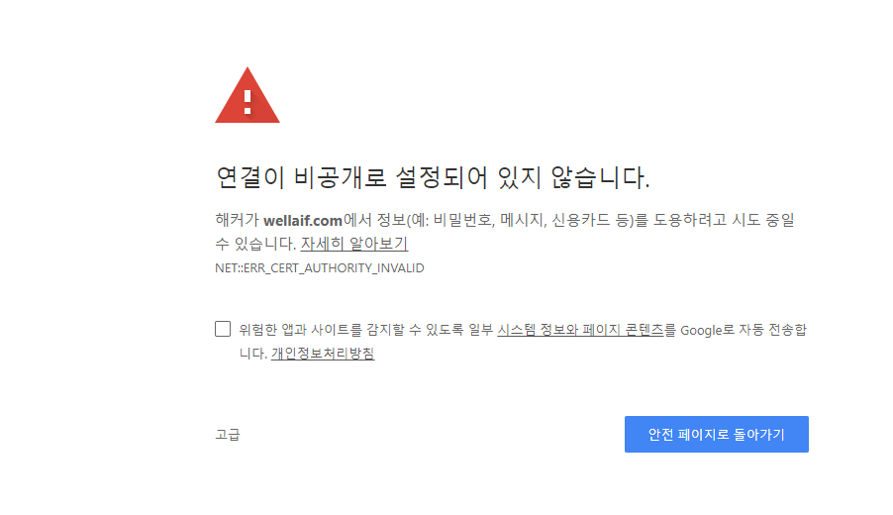The height and width of the screenshot is (515, 893).
Task: Enable sending system info to Google checkbox
Action: 223,329
